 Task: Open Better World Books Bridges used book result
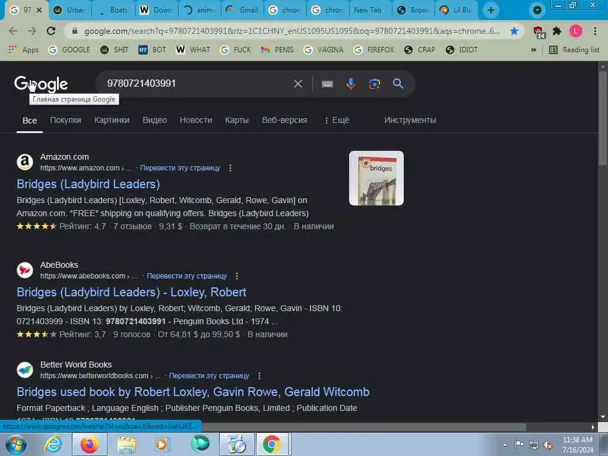coord(193,392)
